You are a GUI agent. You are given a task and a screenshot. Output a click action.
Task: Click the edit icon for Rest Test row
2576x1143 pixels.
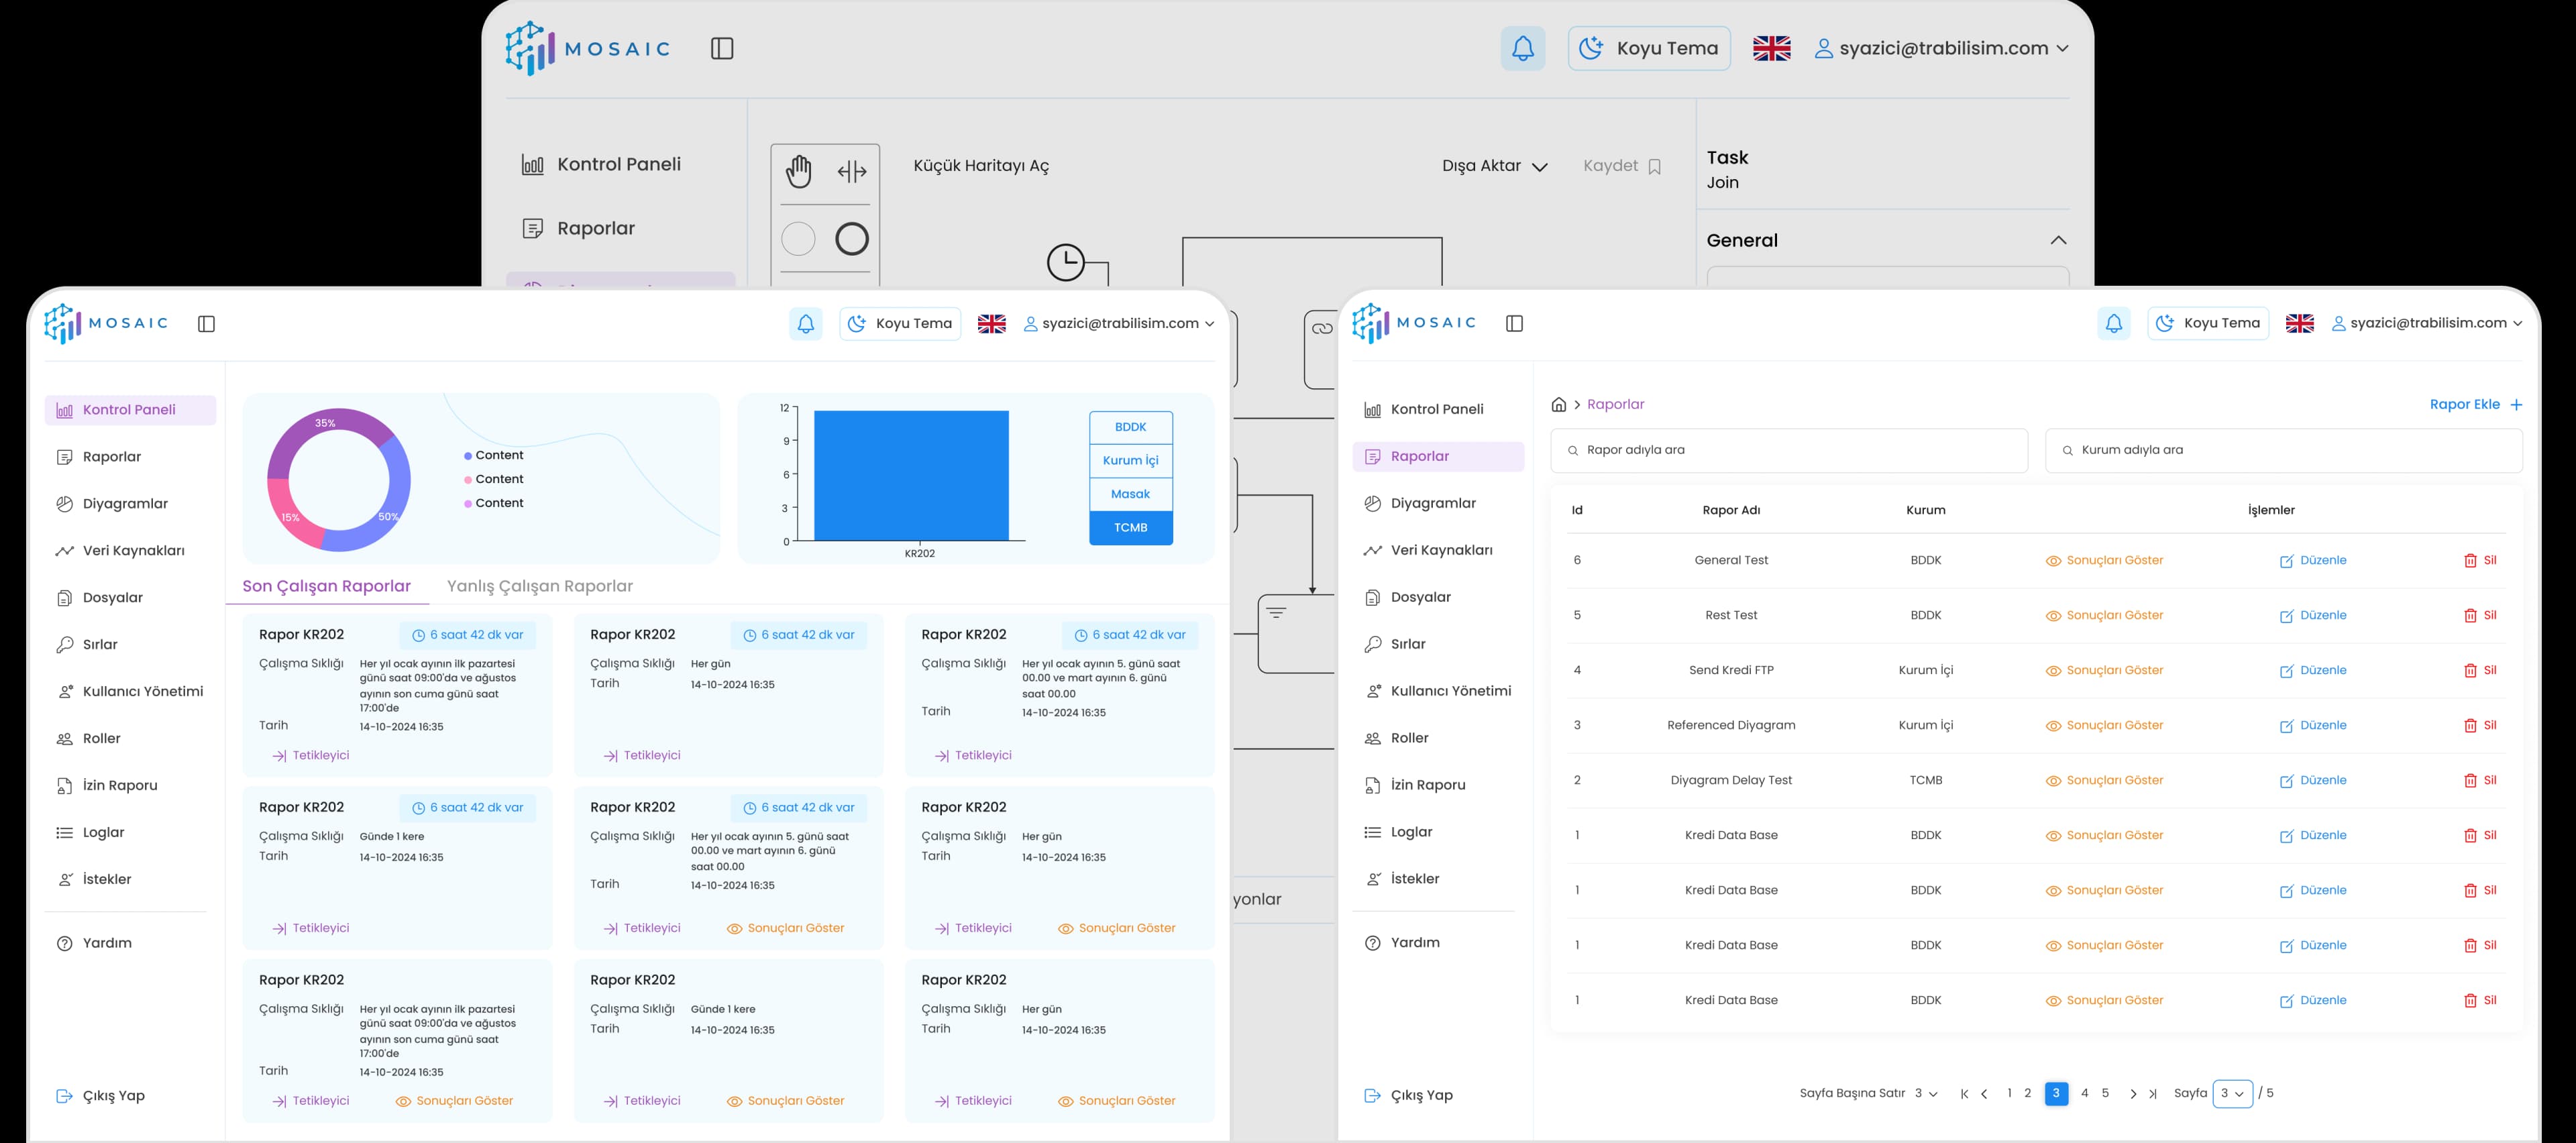2286,616
